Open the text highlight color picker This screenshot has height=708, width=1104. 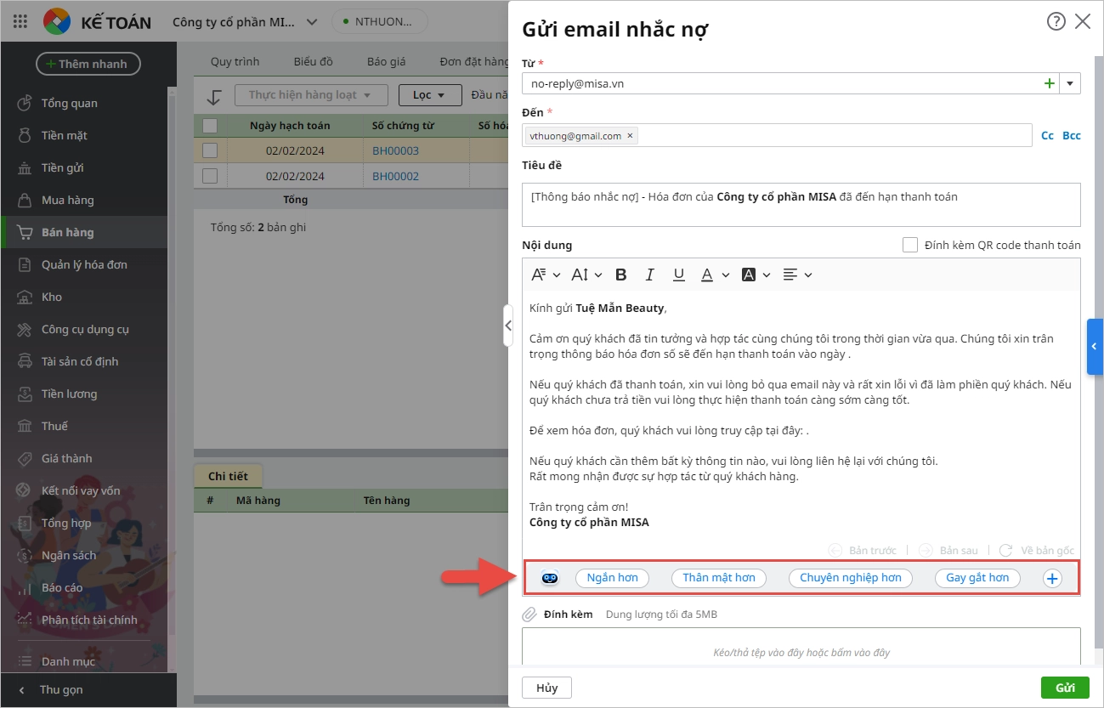click(x=756, y=275)
